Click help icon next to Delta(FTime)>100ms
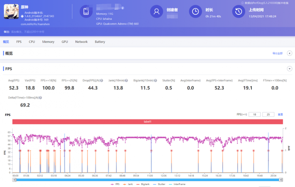This screenshot has height=187, width=295. tap(41, 98)
